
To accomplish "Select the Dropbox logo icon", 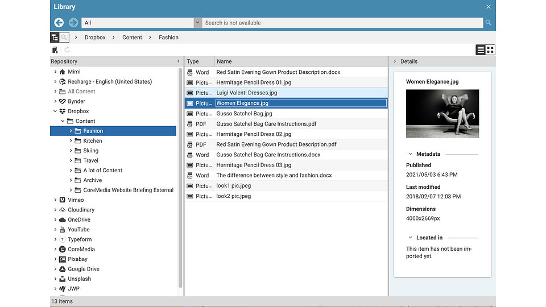I will click(63, 111).
